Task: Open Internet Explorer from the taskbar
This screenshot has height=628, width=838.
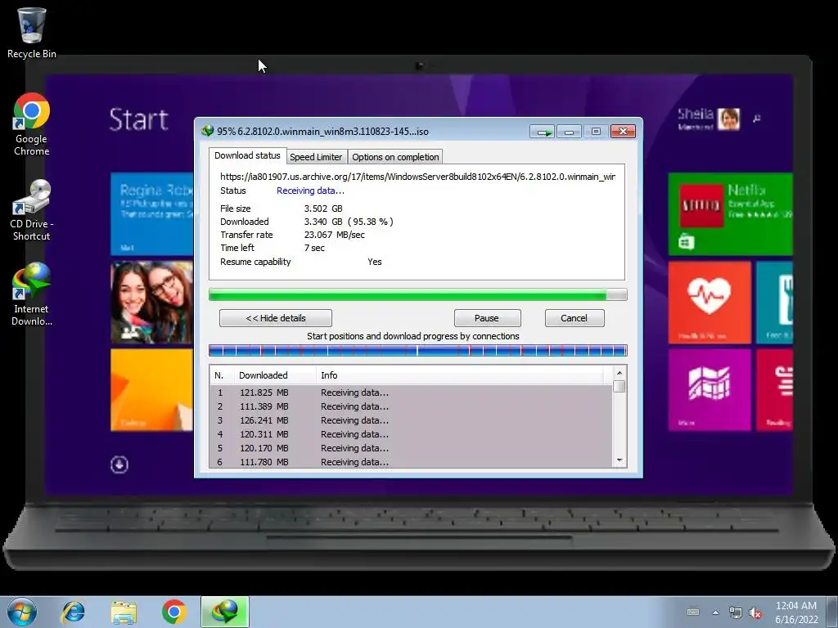Action: (73, 612)
